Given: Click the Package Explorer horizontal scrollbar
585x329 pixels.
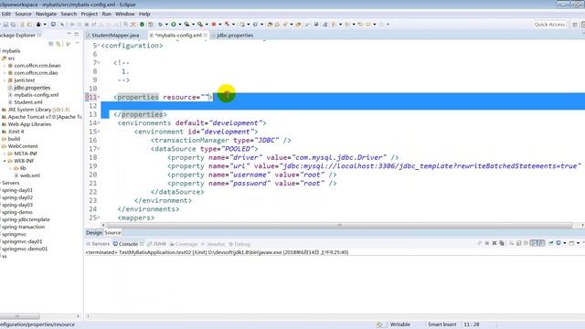Looking at the screenshot, I should [20, 316].
